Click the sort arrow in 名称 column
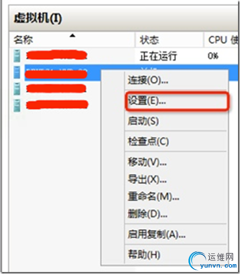The width and height of the screenshot is (240, 274). [72, 36]
